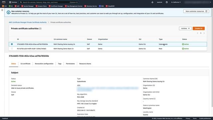Click the Feedback link in footer

click(5, 119)
